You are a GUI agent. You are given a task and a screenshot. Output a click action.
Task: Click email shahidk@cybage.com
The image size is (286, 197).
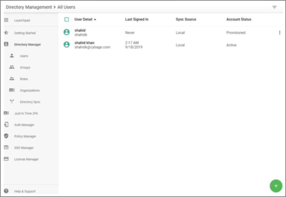click(x=92, y=47)
